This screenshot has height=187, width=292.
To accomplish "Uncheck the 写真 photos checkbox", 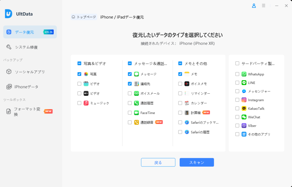I will click(79, 74).
